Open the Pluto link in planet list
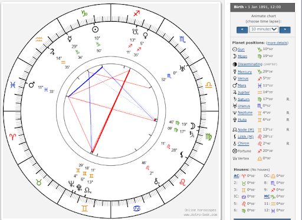This screenshot has width=302, height=220. click(x=242, y=119)
